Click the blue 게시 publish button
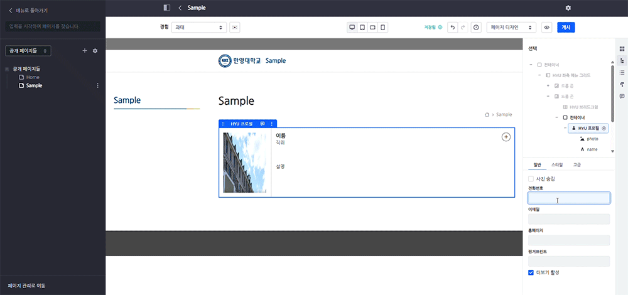Viewport: 628px width, 295px height. pos(566,28)
